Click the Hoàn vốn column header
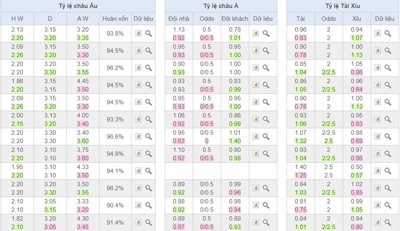 click(115, 19)
